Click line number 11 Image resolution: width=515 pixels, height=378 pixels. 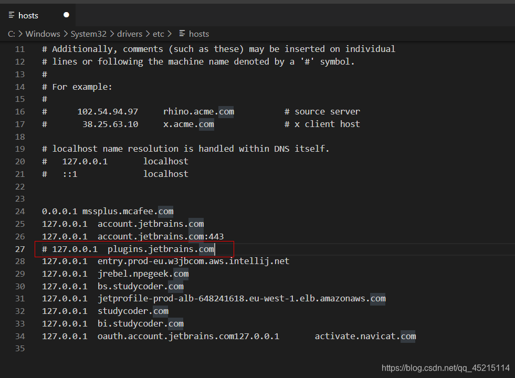[x=20, y=49]
